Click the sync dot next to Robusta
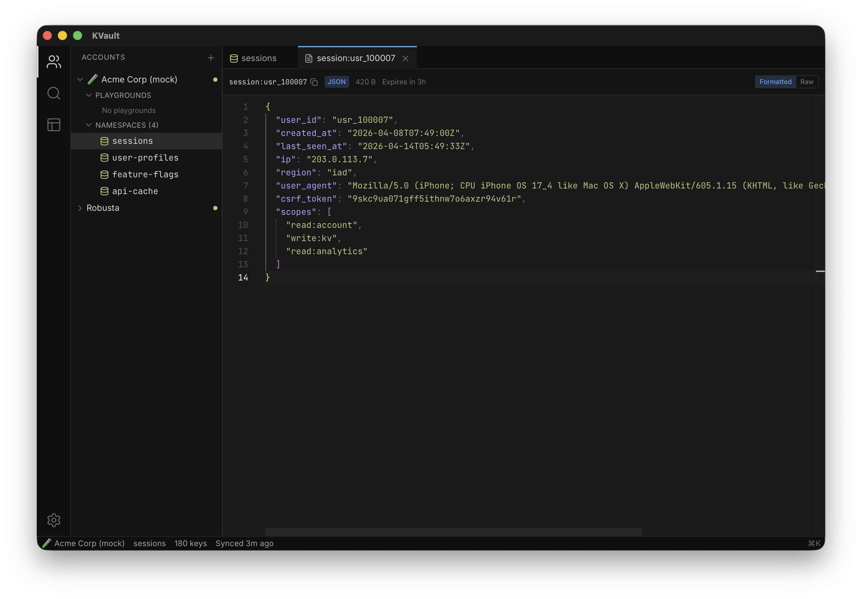Screen dimensions: 862x599 [x=215, y=208]
